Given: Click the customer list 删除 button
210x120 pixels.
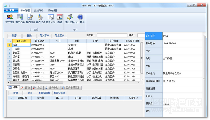Looking at the screenshot, I should click(x=30, y=36).
